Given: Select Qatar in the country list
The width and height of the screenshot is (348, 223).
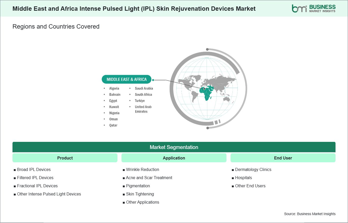Looking at the screenshot, I should [x=113, y=125].
